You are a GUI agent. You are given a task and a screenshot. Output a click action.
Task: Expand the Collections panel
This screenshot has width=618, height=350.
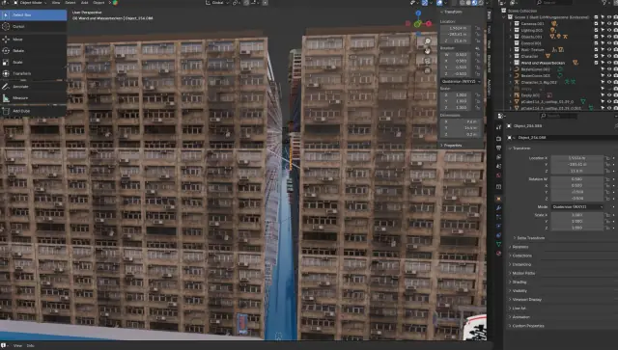point(520,256)
